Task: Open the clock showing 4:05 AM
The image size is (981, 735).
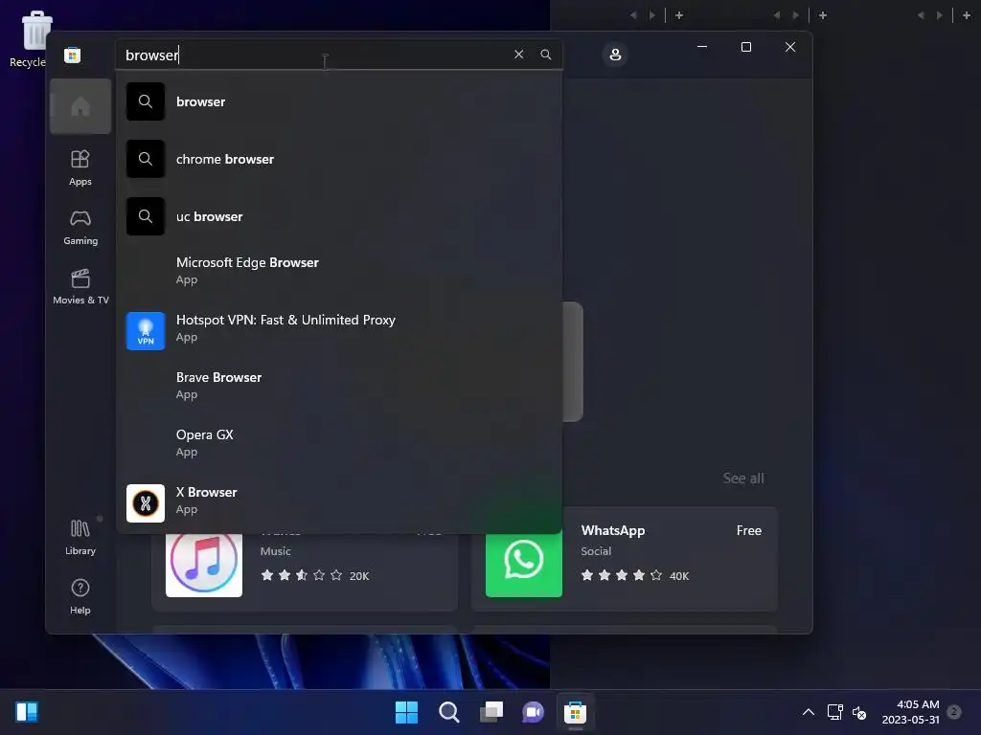Action: point(910,712)
